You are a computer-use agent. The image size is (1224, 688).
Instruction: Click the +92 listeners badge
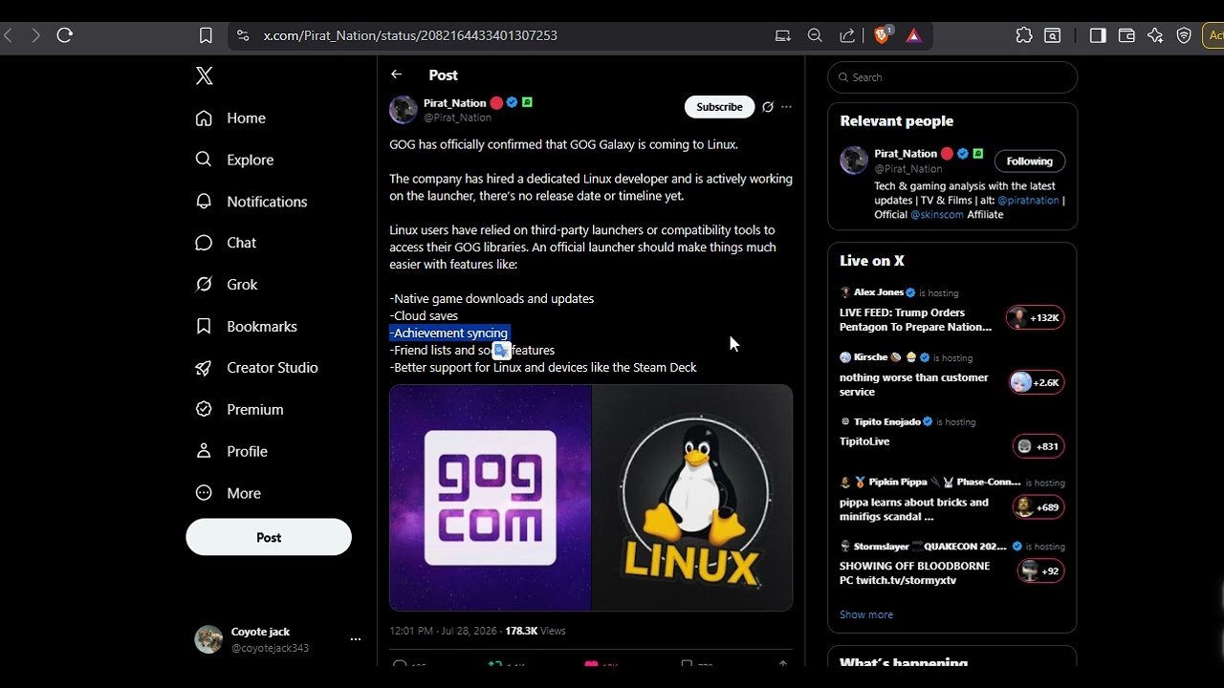pyautogui.click(x=1039, y=571)
